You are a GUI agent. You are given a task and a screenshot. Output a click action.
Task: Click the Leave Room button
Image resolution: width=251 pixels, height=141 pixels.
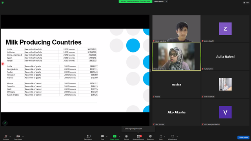(x=243, y=137)
